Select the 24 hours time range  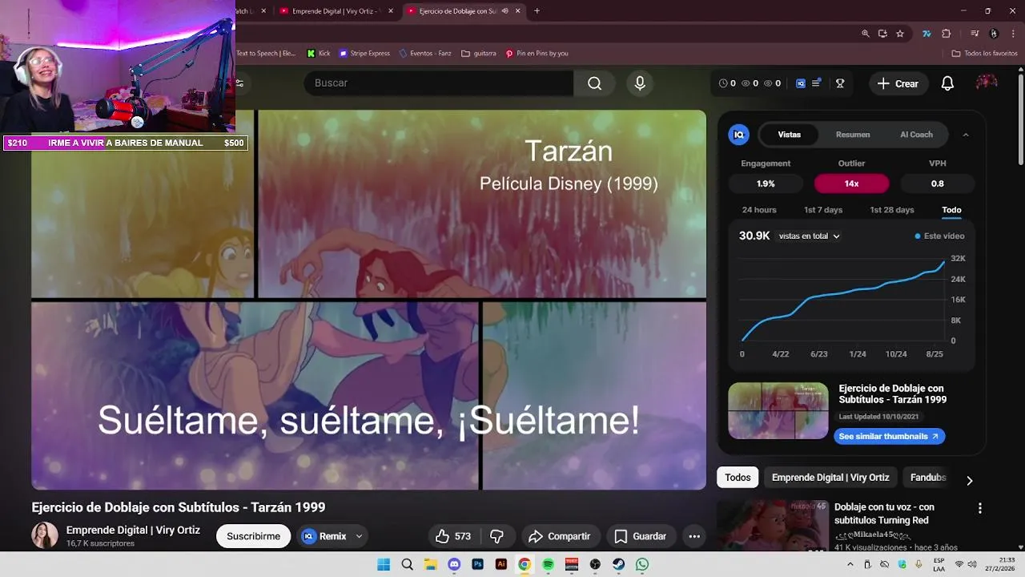click(x=759, y=210)
